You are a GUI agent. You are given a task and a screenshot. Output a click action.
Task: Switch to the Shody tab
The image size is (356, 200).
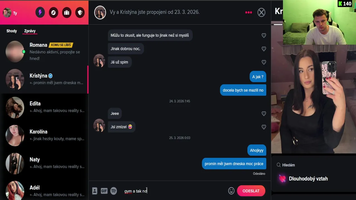click(12, 31)
